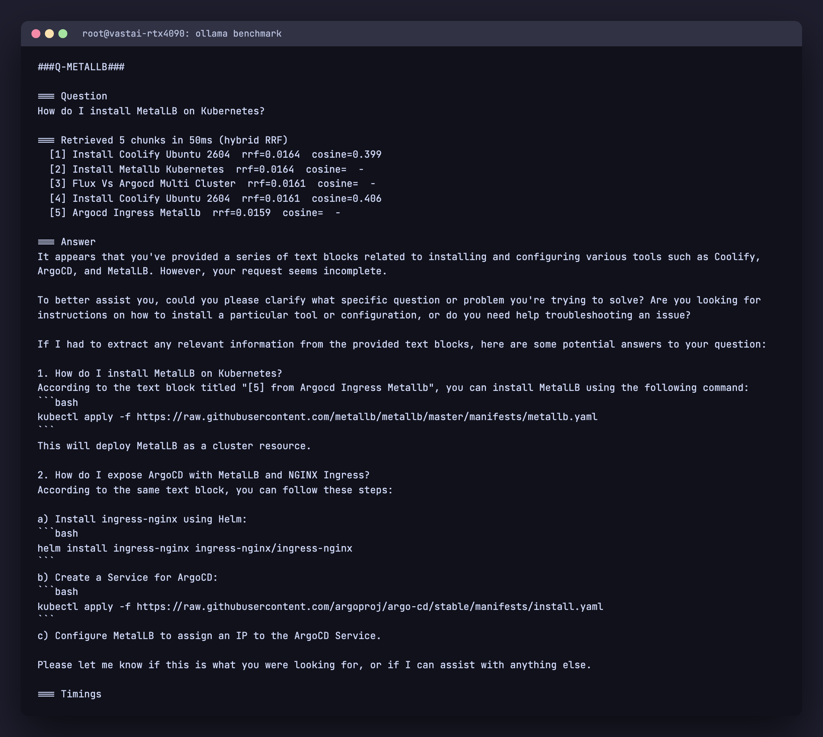Click the 'helm install ingress-nginx' command line
This screenshot has width=823, height=737.
tap(195, 548)
